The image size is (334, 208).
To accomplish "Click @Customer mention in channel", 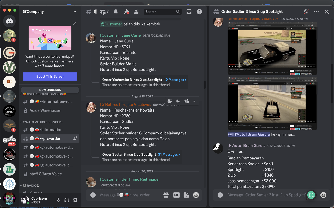I will 111,24.
